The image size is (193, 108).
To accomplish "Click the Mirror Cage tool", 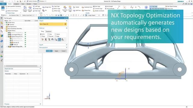I will click(56, 9).
